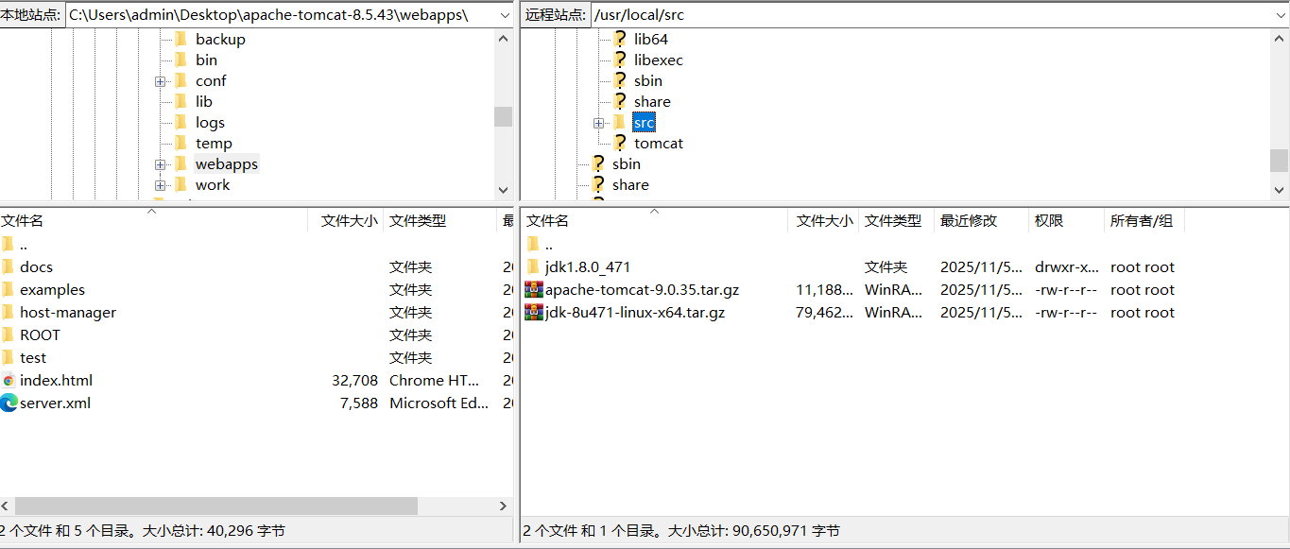The width and height of the screenshot is (1290, 549).
Task: Click the WinRAR icon of jdk-8u471-linux-x64.tar.gz
Action: pos(534,312)
